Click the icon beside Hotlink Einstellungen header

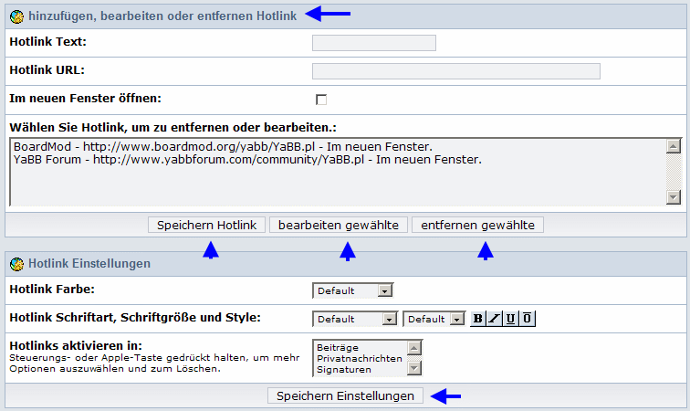16,264
